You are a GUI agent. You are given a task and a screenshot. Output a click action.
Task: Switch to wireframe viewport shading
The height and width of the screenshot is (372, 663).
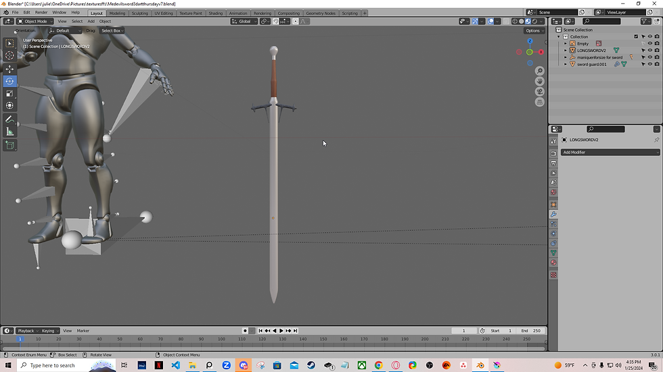(515, 21)
